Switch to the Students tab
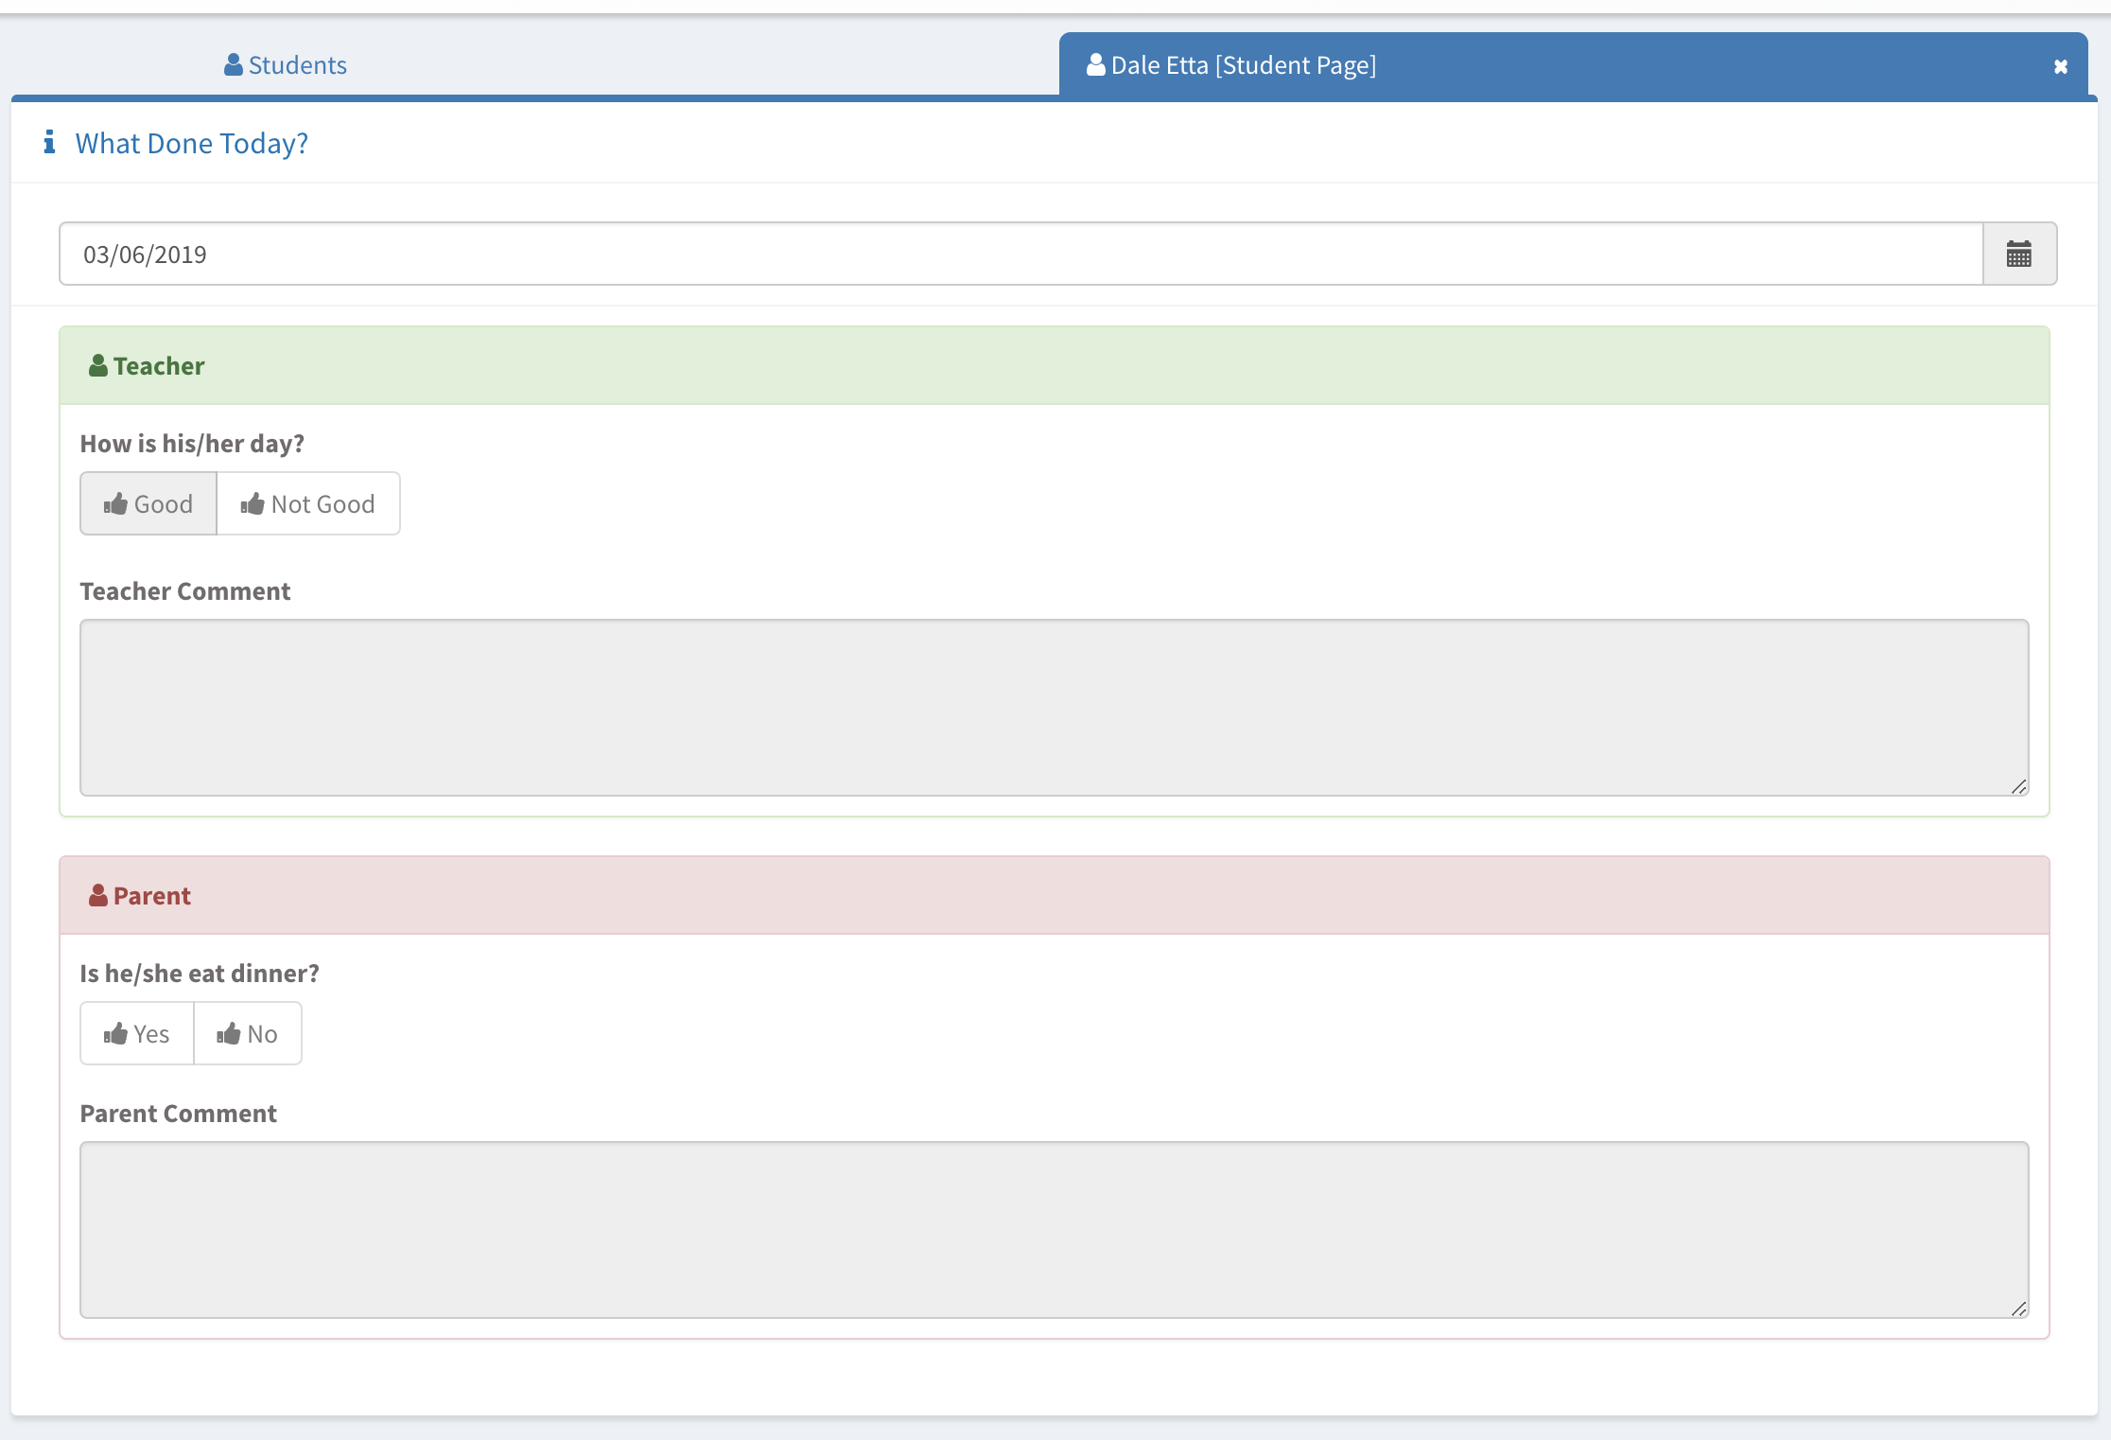The height and width of the screenshot is (1440, 2111). tap(286, 64)
